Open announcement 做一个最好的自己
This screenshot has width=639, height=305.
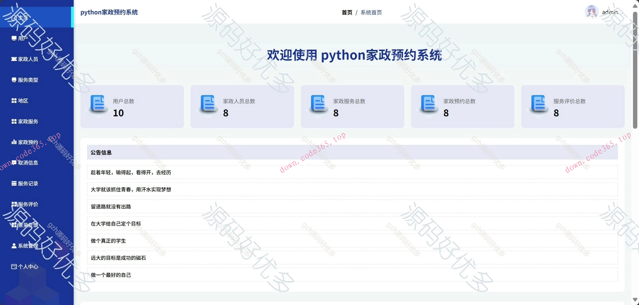352,275
